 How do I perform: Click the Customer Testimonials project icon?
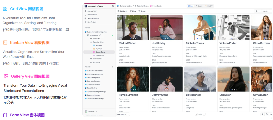point(86,71)
